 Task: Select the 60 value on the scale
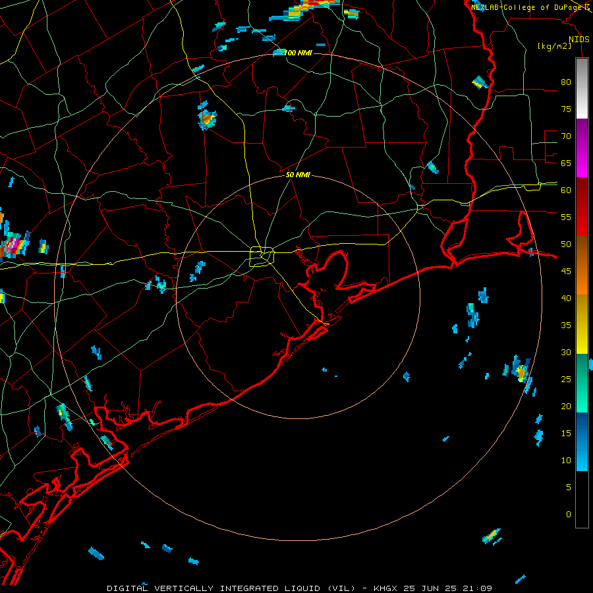click(x=566, y=190)
